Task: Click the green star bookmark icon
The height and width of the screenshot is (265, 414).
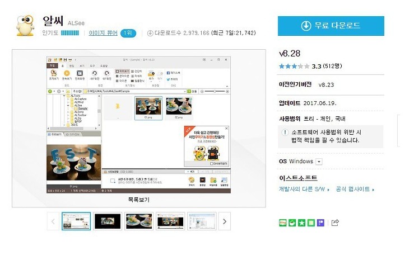Action: coord(301,223)
